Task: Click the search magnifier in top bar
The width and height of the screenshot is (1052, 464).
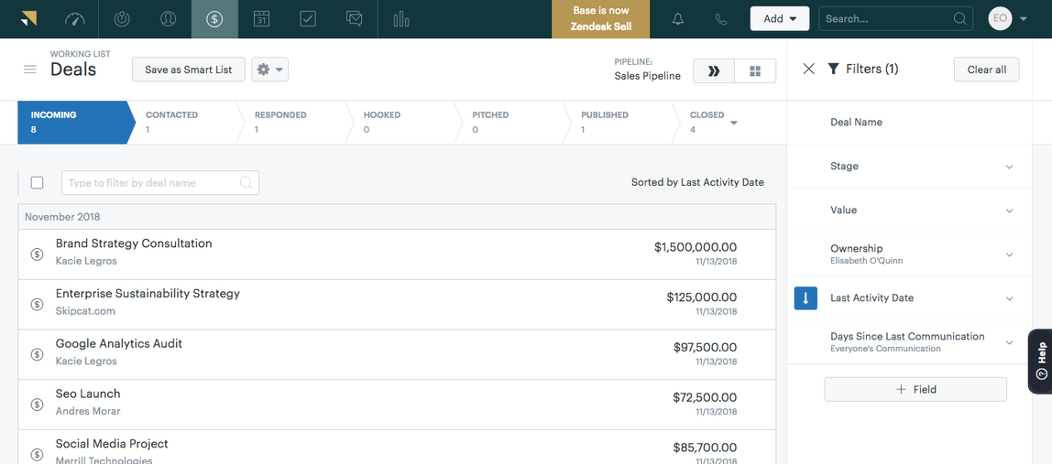Action: [x=960, y=19]
